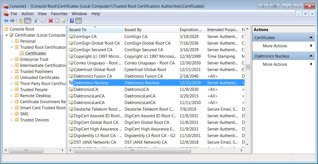The height and width of the screenshot is (164, 318).
Task: Toggle Show/Hide Console Tree button
Action: 27,21
